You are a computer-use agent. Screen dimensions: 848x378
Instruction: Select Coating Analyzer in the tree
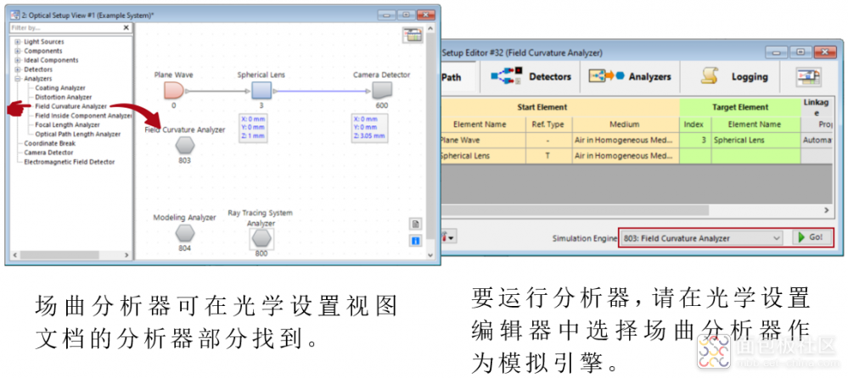tap(60, 87)
